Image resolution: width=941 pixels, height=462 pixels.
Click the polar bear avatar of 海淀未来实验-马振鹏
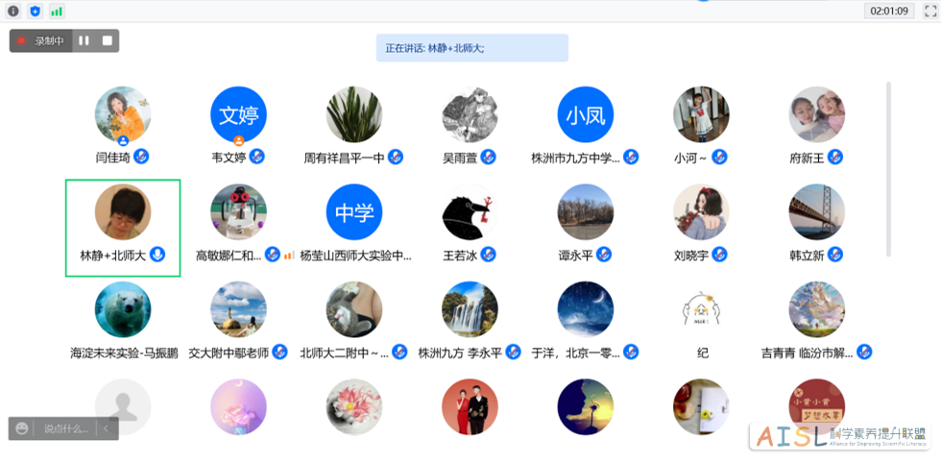tap(123, 309)
